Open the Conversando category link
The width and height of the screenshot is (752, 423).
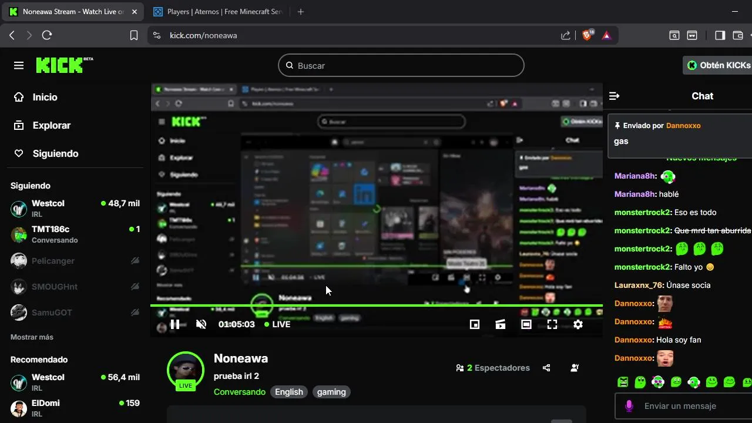point(240,392)
